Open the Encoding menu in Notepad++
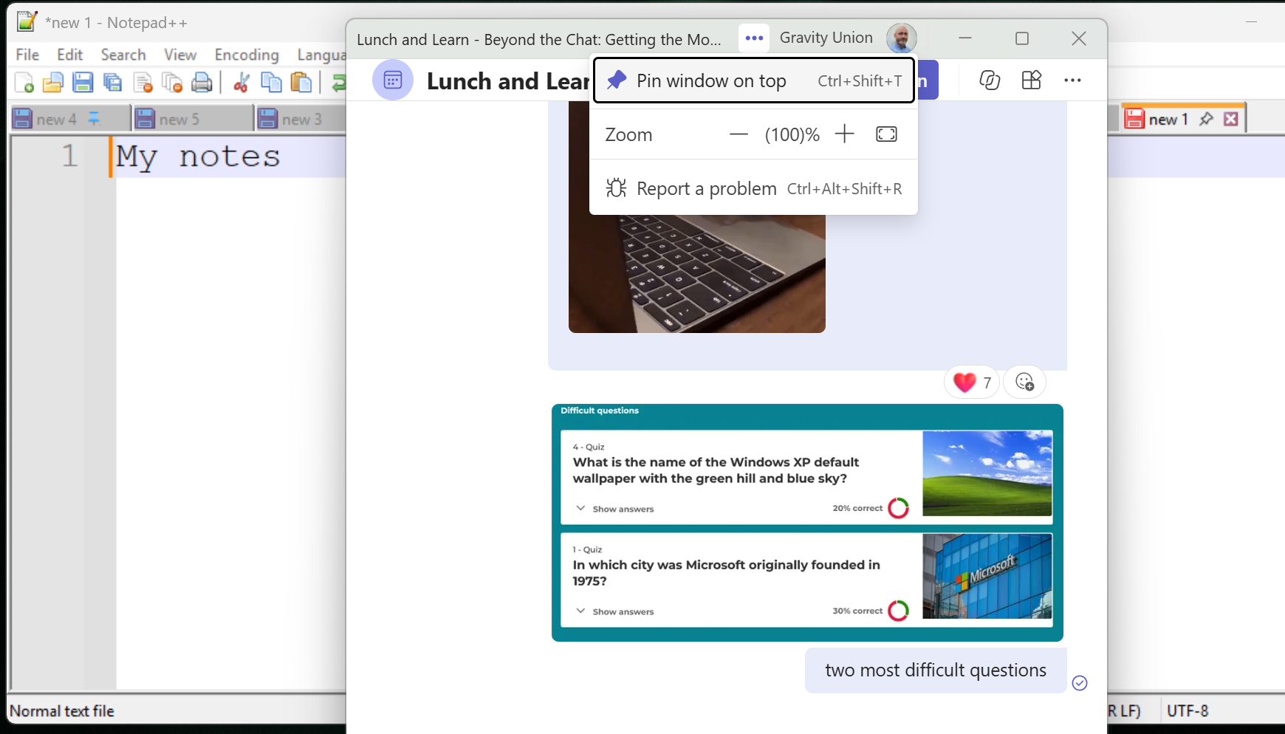The image size is (1285, 734). pyautogui.click(x=247, y=55)
